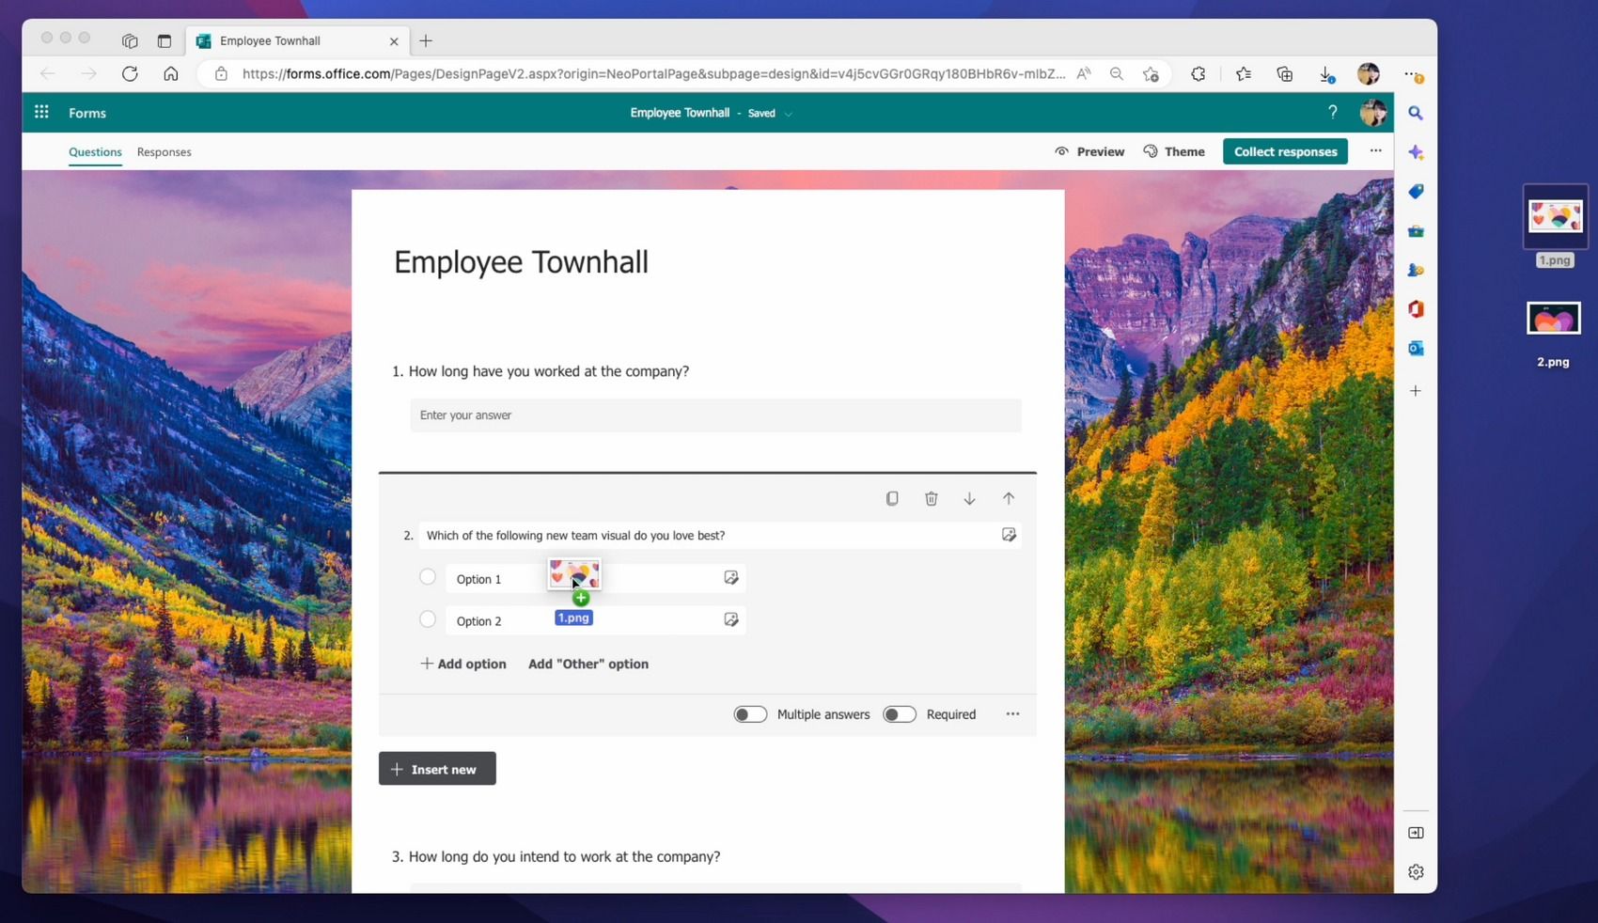This screenshot has height=923, width=1598.
Task: Enable the Required switch
Action: coord(900,714)
